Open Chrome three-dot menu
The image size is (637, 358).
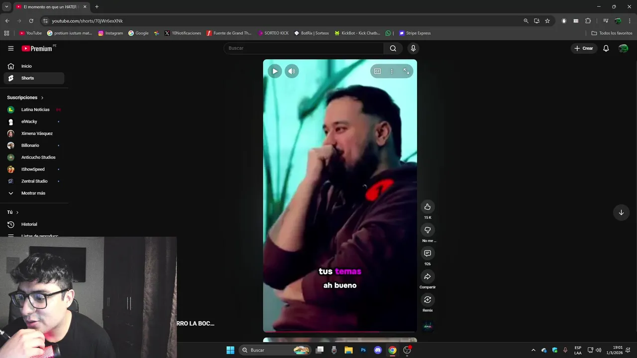tap(630, 21)
